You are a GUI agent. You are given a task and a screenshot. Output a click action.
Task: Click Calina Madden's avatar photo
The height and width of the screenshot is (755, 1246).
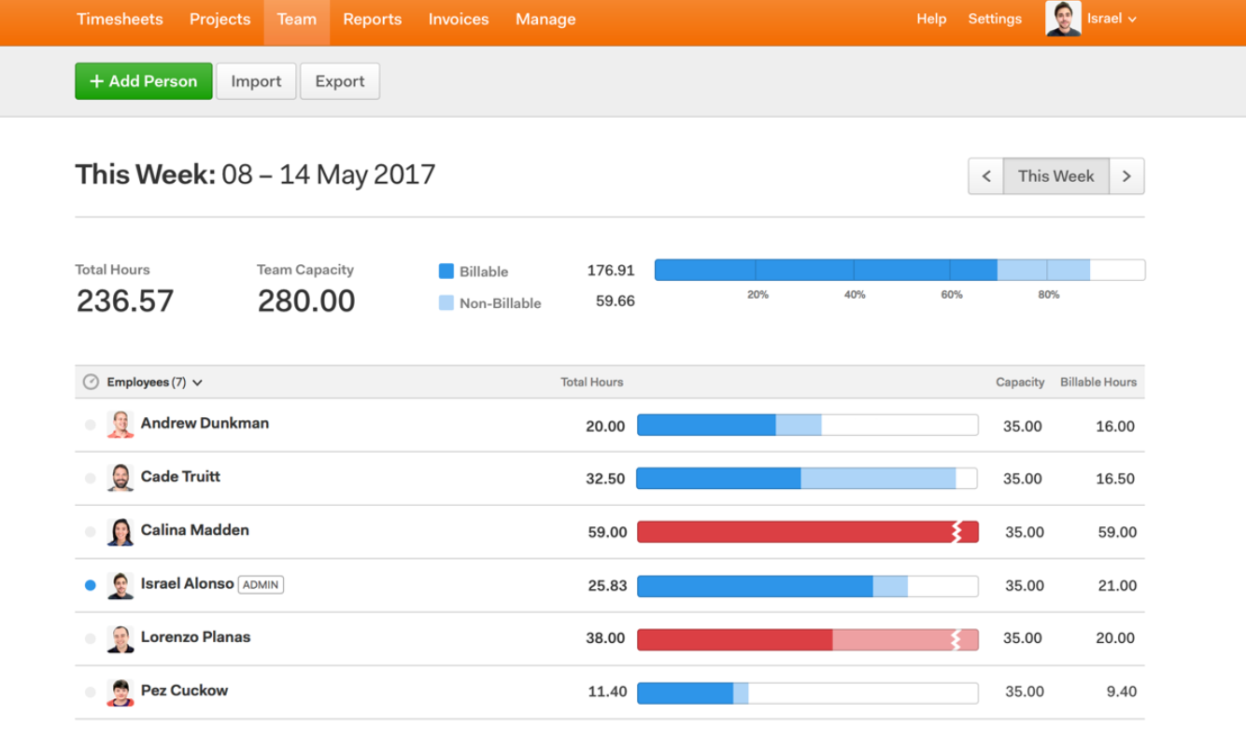[120, 532]
